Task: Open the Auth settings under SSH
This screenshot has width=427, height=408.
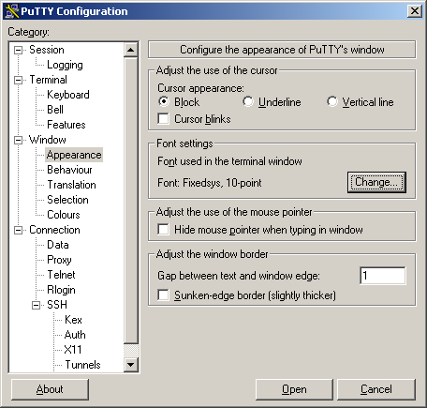Action: 75,335
